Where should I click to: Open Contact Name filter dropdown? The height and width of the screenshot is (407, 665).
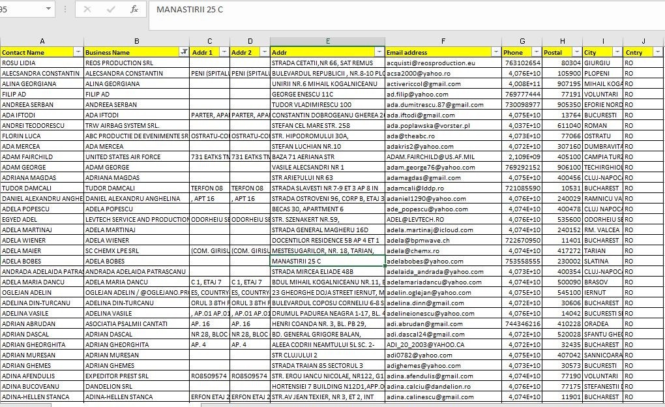78,52
